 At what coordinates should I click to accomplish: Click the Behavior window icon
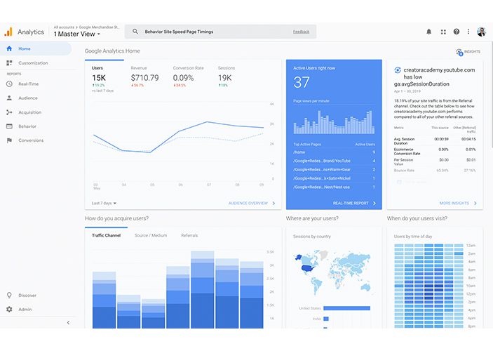[x=9, y=126]
